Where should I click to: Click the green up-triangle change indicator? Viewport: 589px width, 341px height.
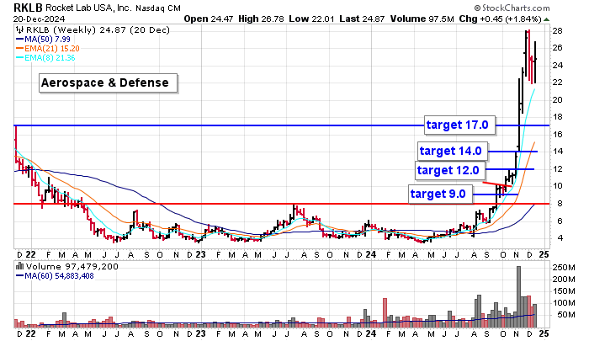pos(547,19)
